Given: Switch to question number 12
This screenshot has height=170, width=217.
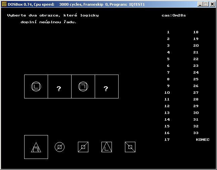Looking at the screenshot, I should 167,106.
